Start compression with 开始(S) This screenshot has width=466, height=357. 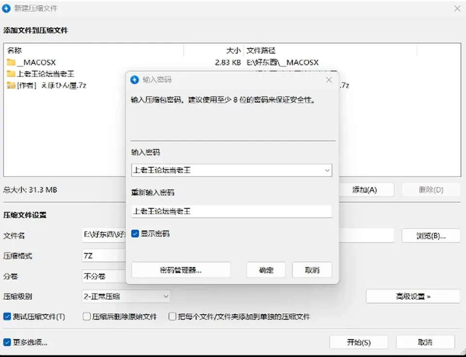[x=359, y=342]
